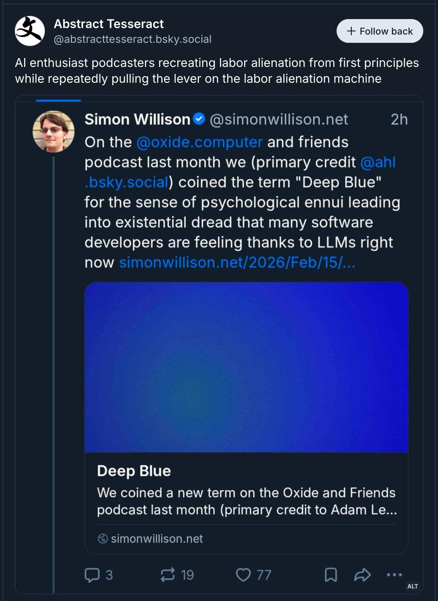438x601 pixels.
Task: Open the three-dots more options menu
Action: click(x=394, y=575)
